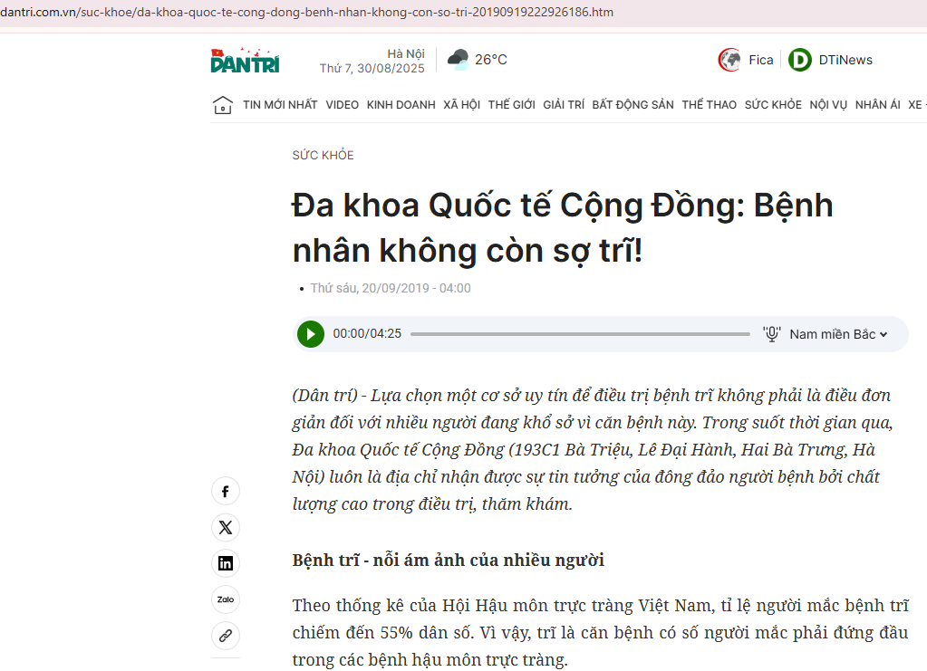The width and height of the screenshot is (927, 671).
Task: Share article on LinkedIn icon
Action: tap(226, 563)
